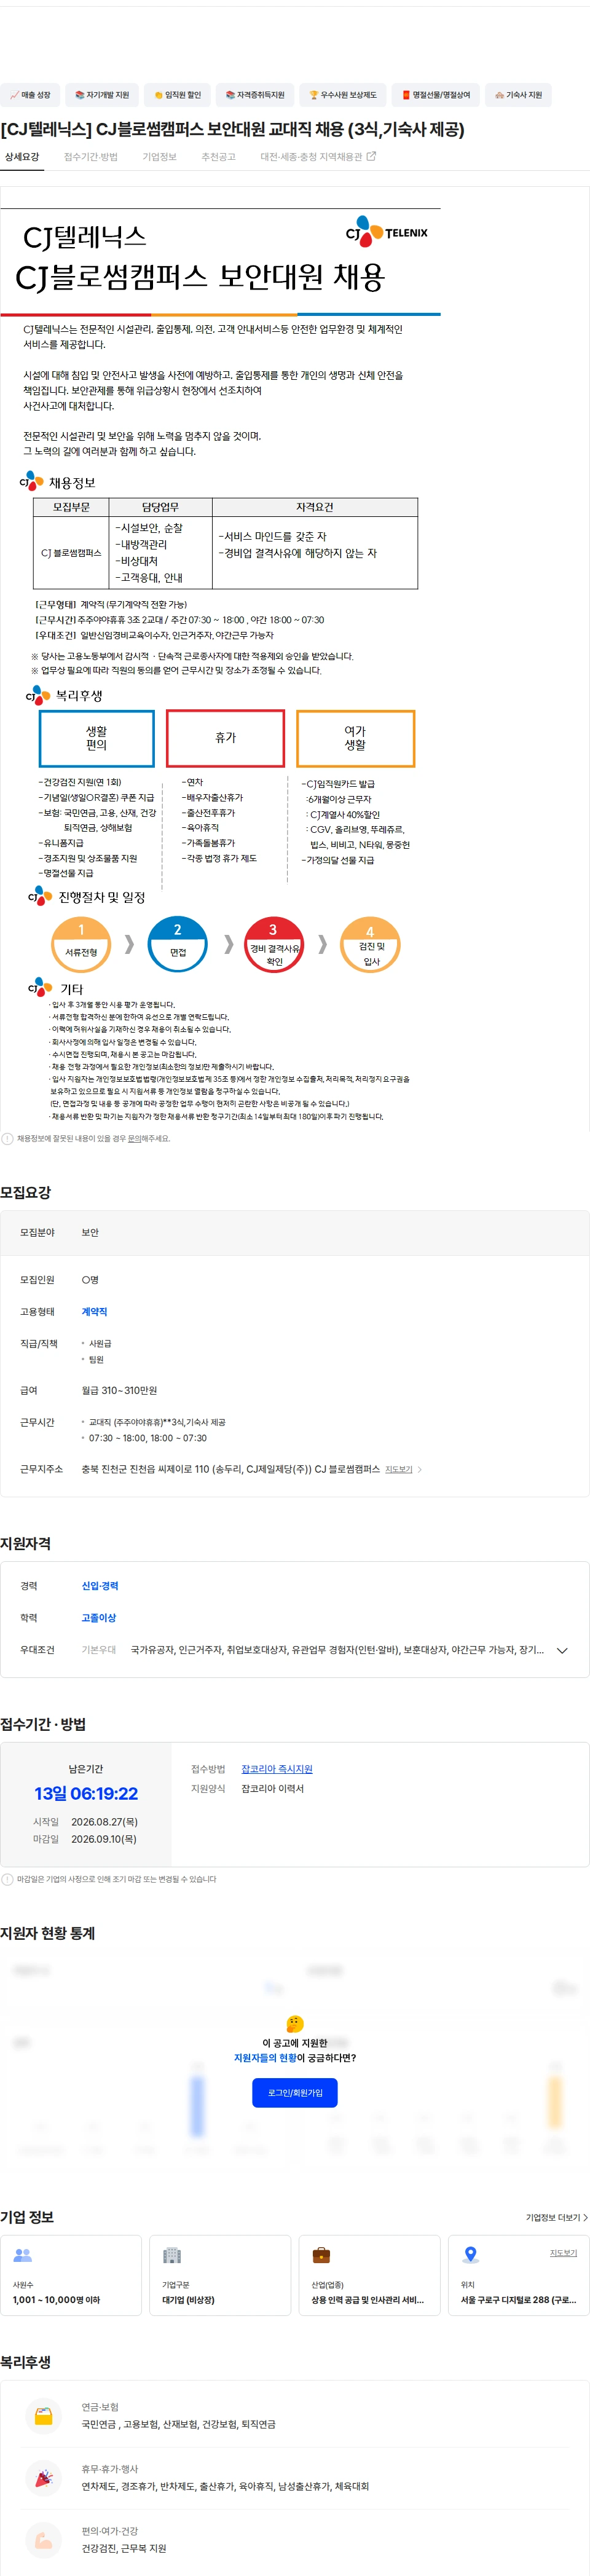Click the 13일 06:19:22 remaining time
590x2576 pixels.
pos(86,1794)
